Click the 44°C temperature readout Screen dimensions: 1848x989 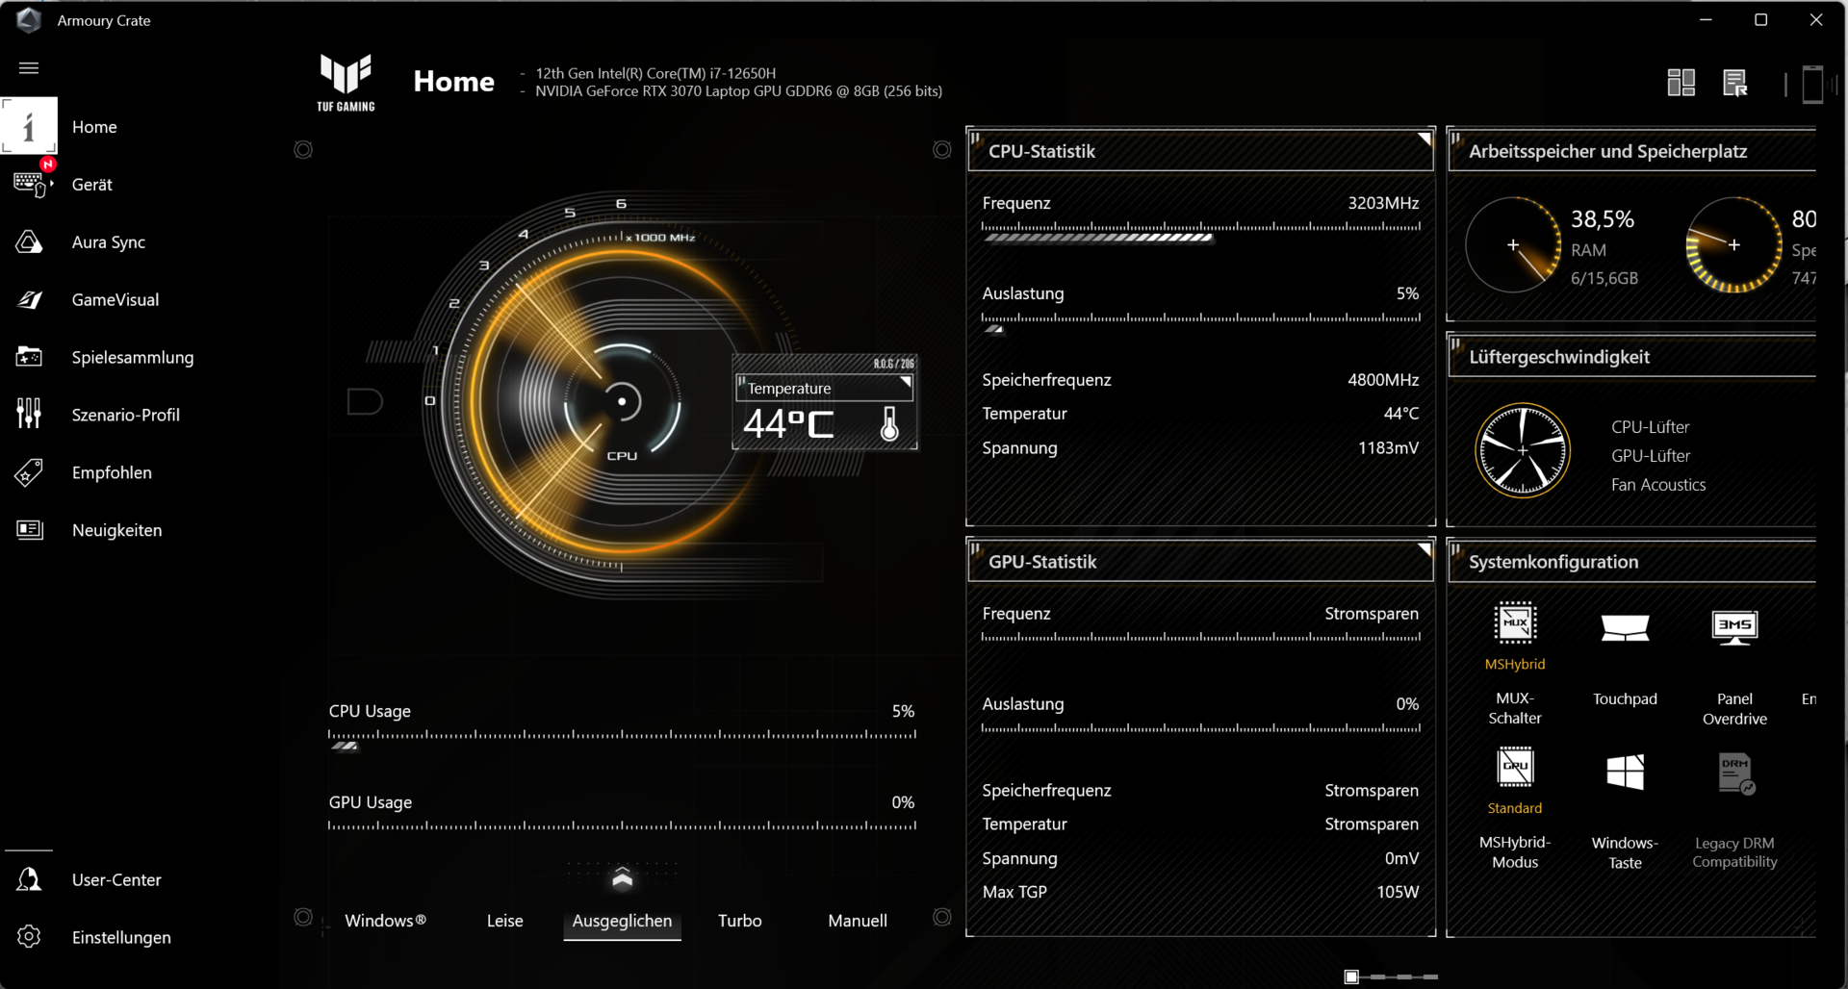tap(788, 424)
